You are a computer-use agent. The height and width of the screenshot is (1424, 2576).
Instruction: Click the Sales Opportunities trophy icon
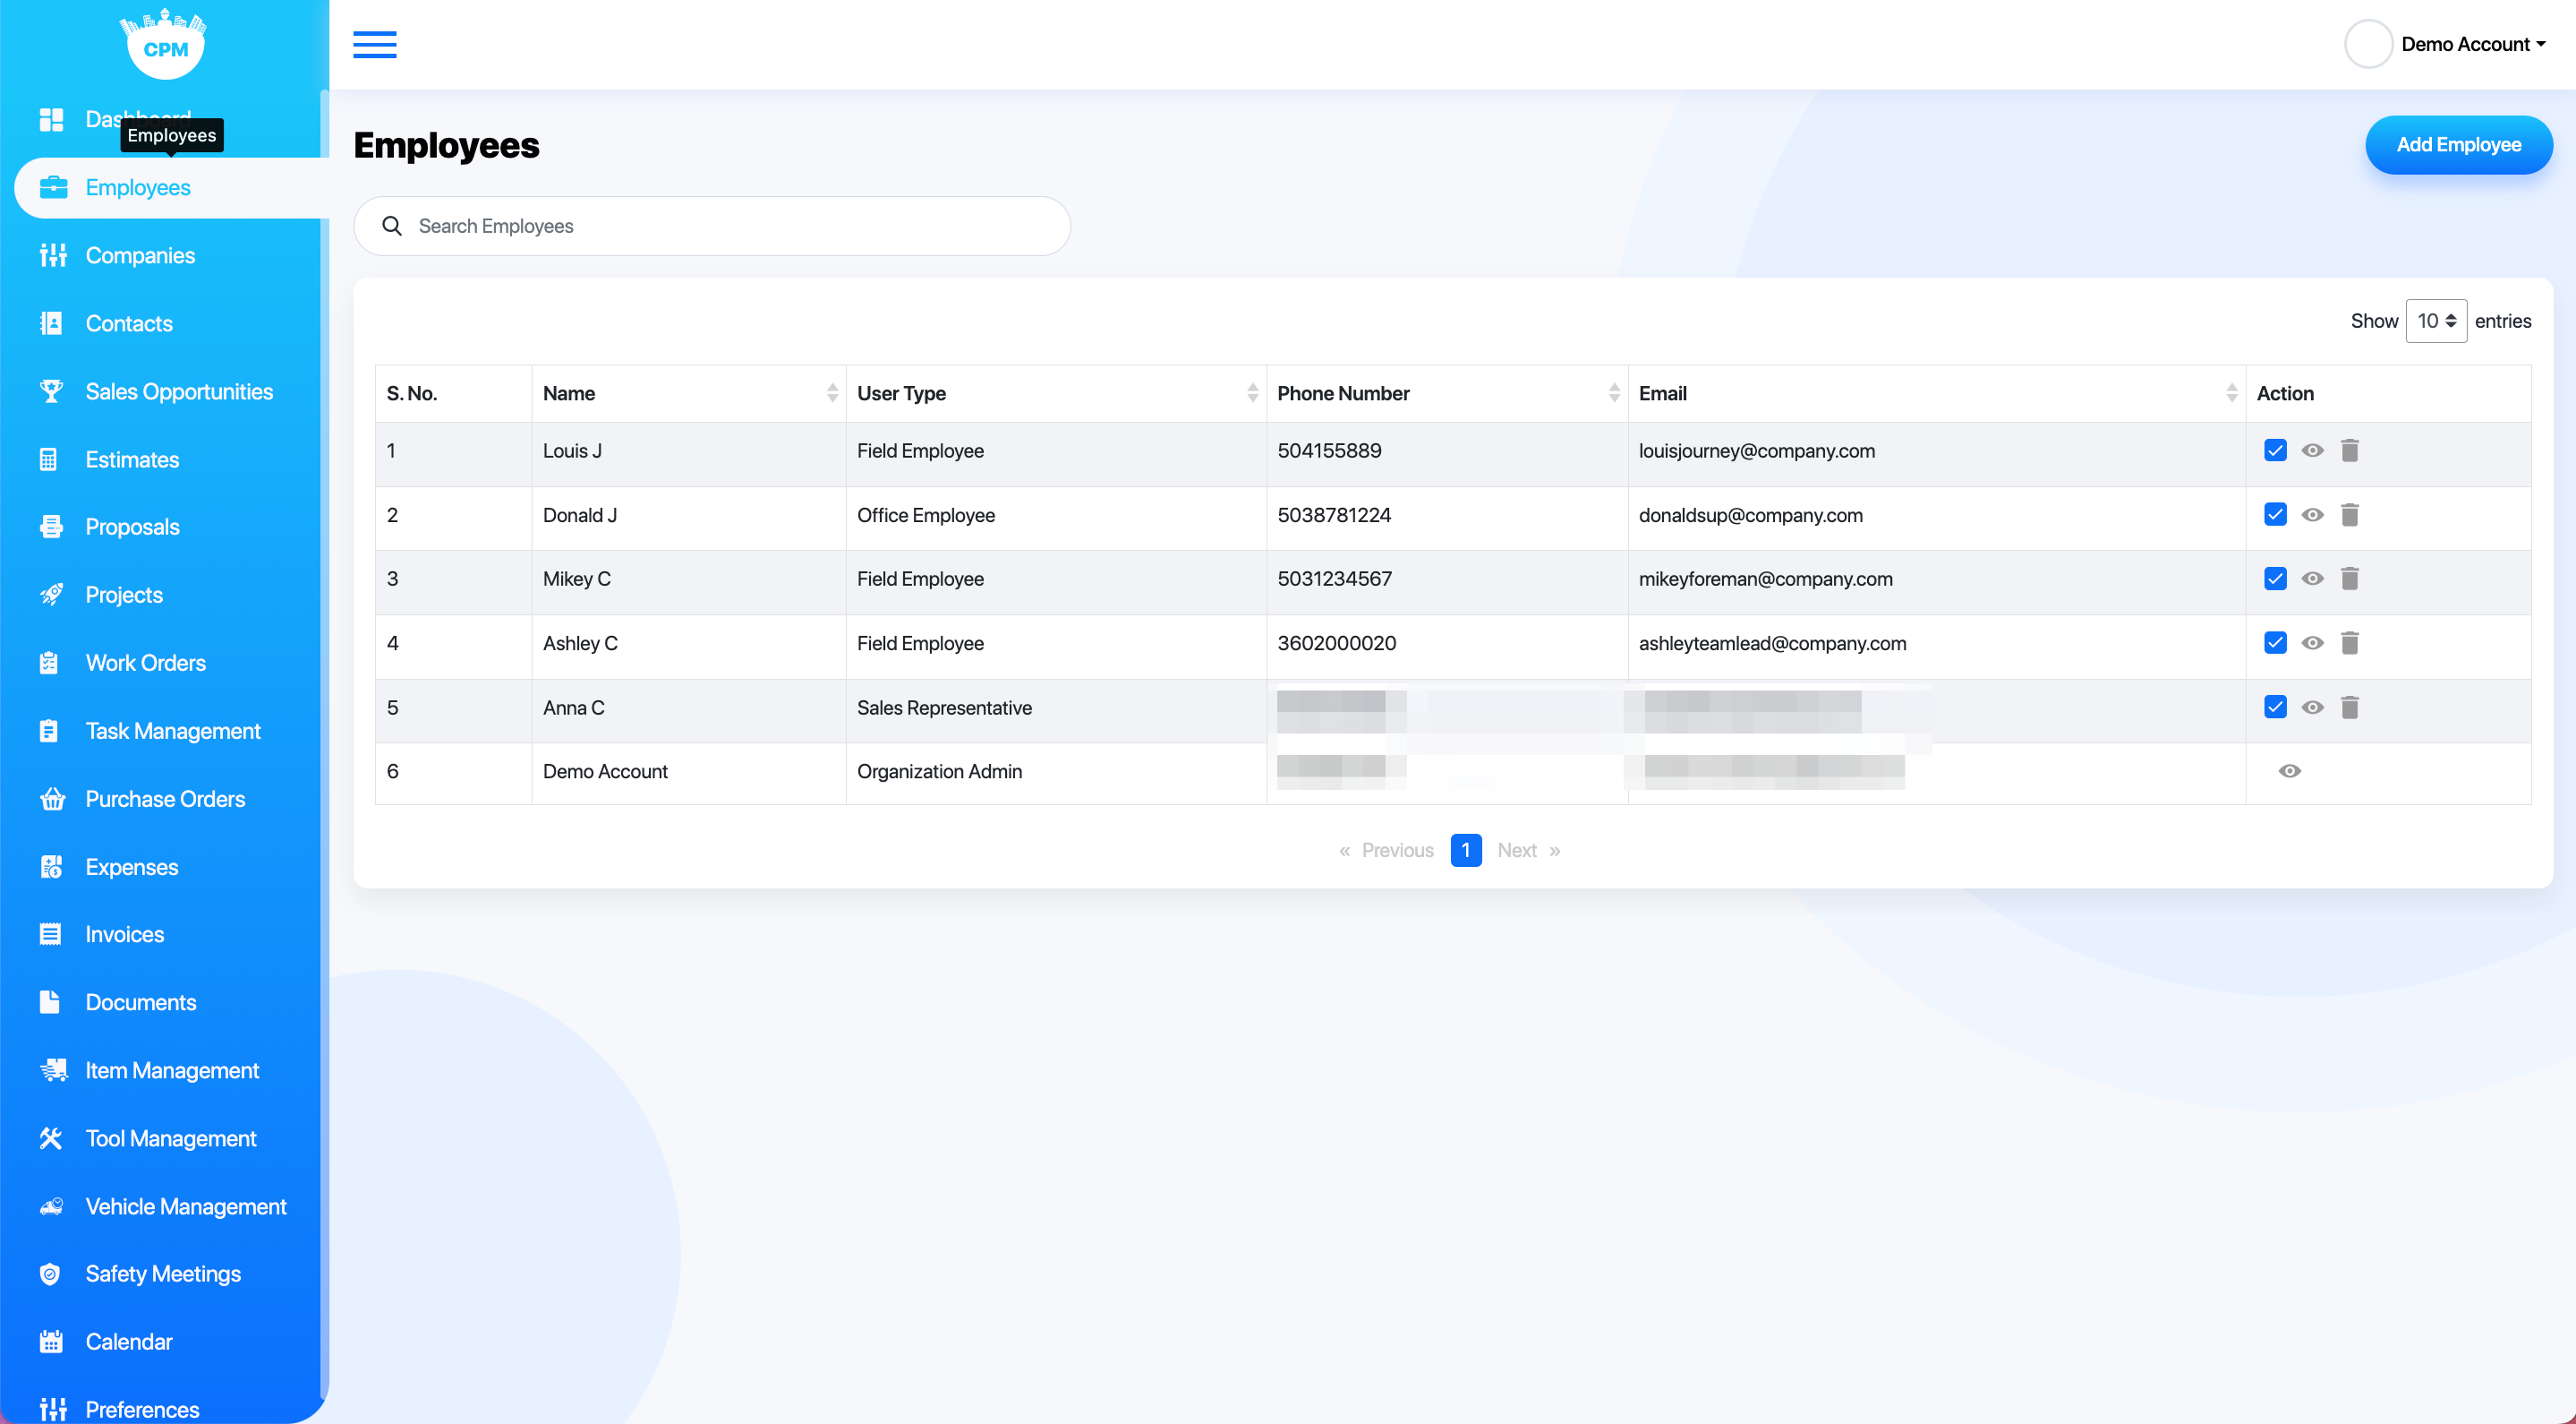pos(51,391)
